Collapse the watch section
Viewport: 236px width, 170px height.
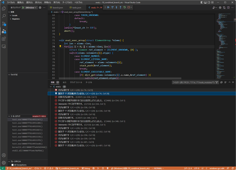coord(9,75)
